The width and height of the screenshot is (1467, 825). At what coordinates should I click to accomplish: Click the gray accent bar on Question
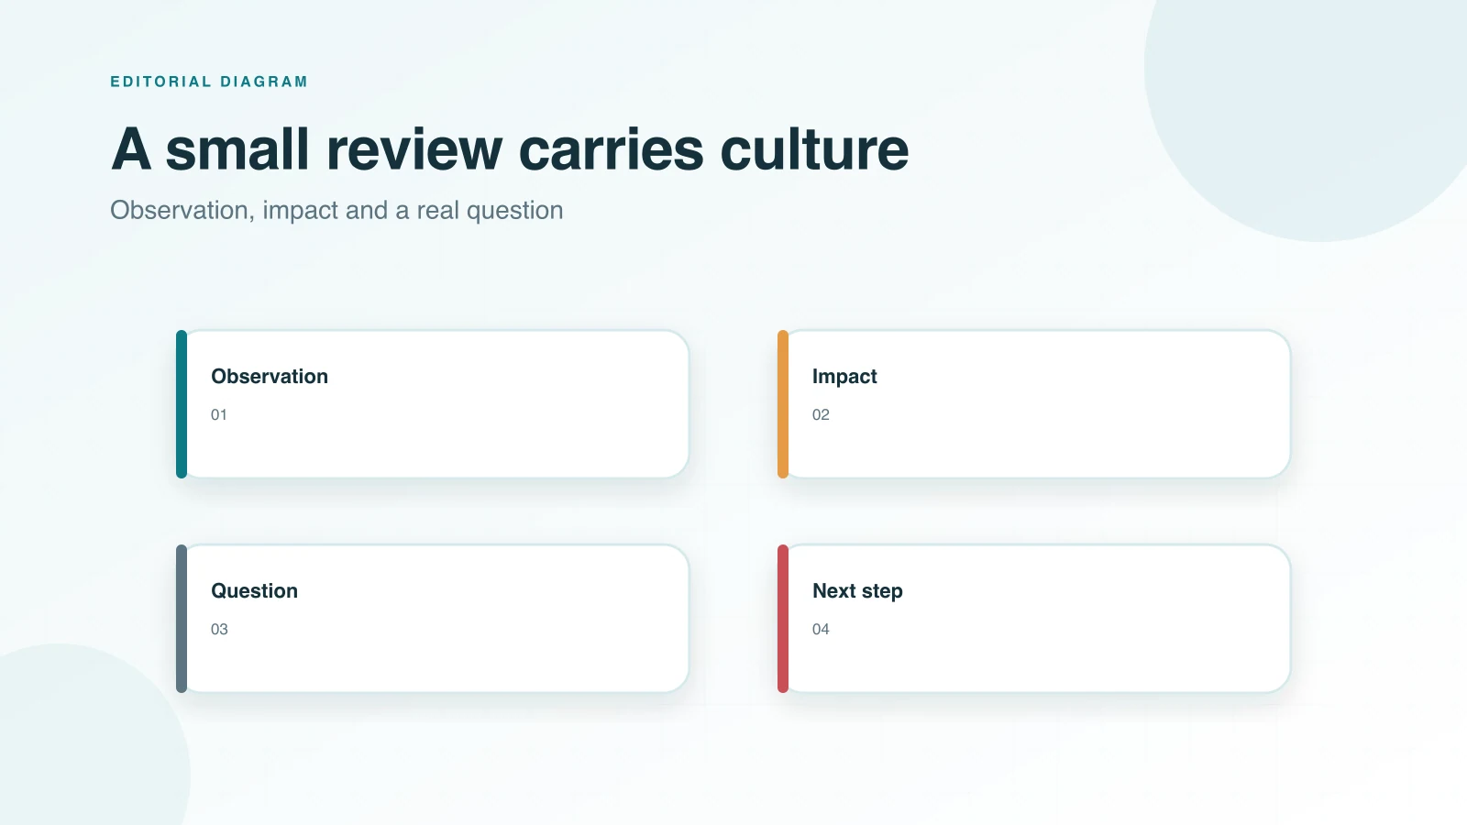pyautogui.click(x=182, y=619)
